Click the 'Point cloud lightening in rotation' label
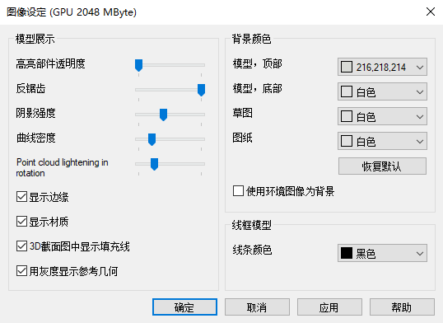 point(62,167)
